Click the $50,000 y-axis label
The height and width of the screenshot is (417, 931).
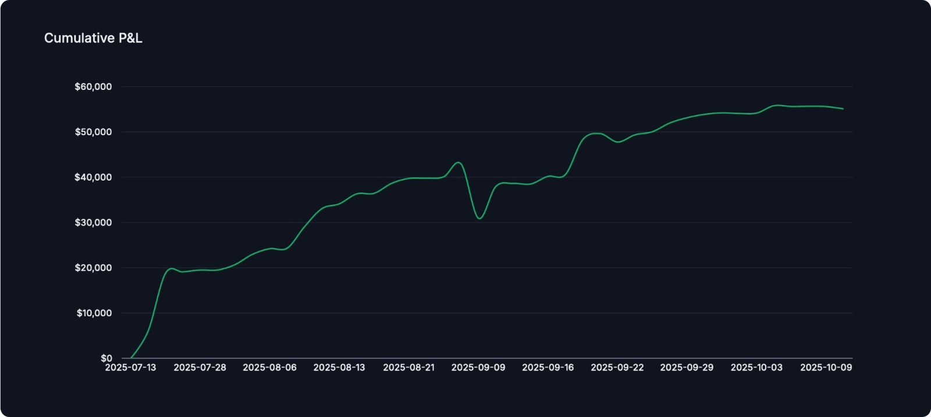(93, 132)
